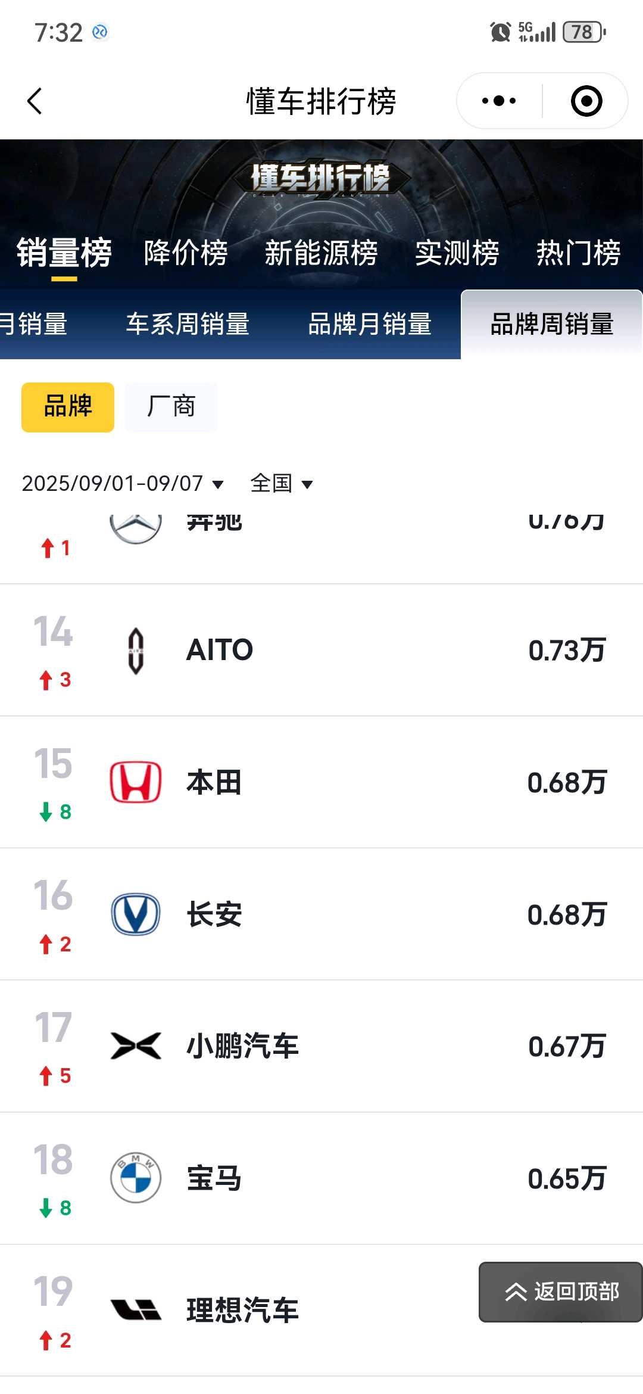This screenshot has width=643, height=1394.
Task: Select the 品牌 filter toggle
Action: coord(68,407)
